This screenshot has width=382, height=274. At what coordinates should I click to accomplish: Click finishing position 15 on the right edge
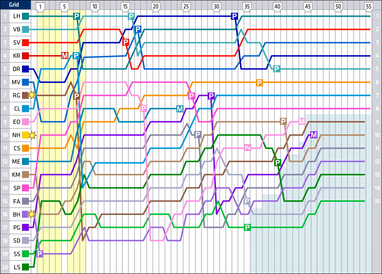pos(377,201)
